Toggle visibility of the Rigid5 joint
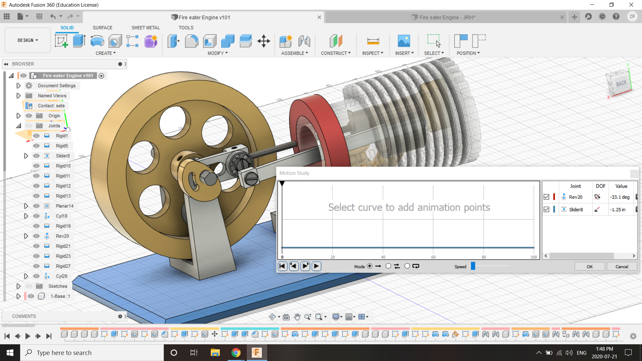 point(36,145)
